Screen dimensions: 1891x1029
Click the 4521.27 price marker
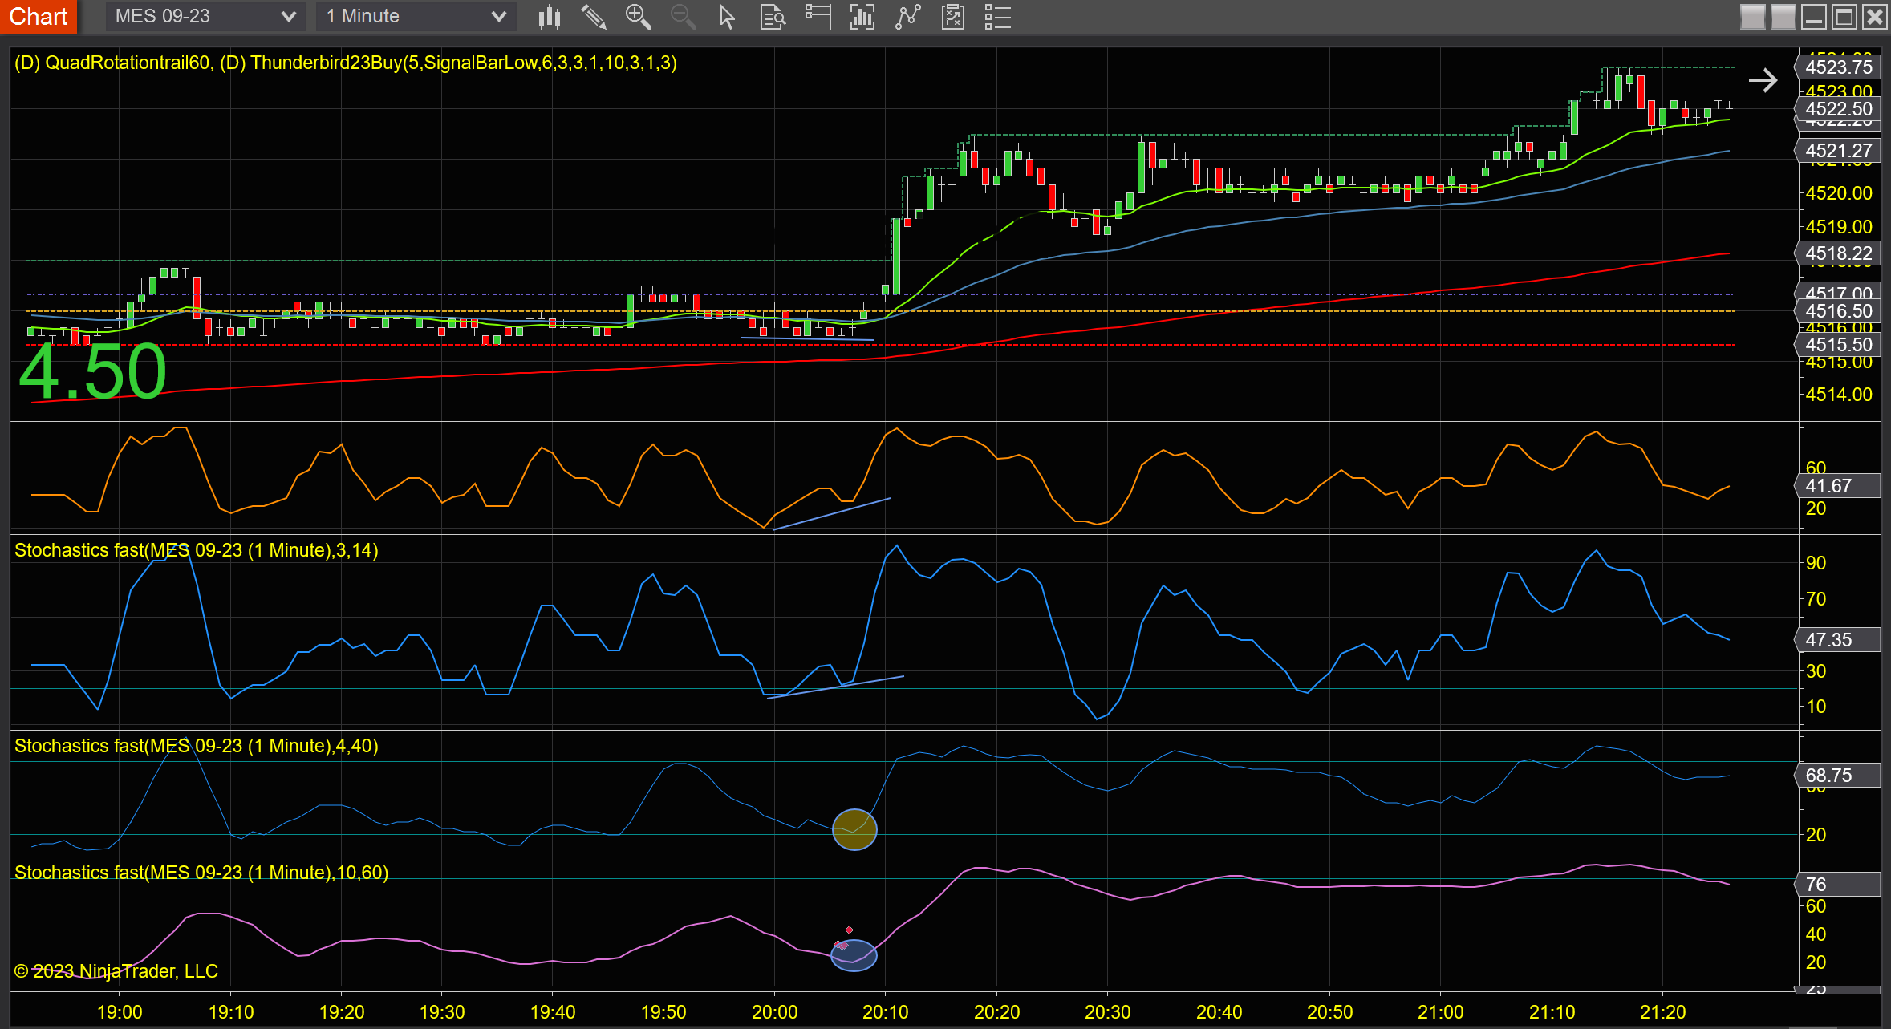click(x=1838, y=151)
